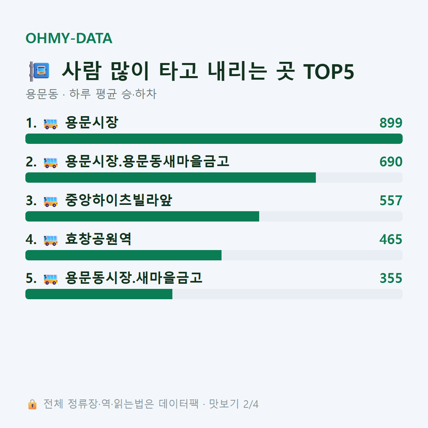Click the bus icon beside 중앙하이츠빌라앞
The height and width of the screenshot is (428, 428).
(51, 201)
